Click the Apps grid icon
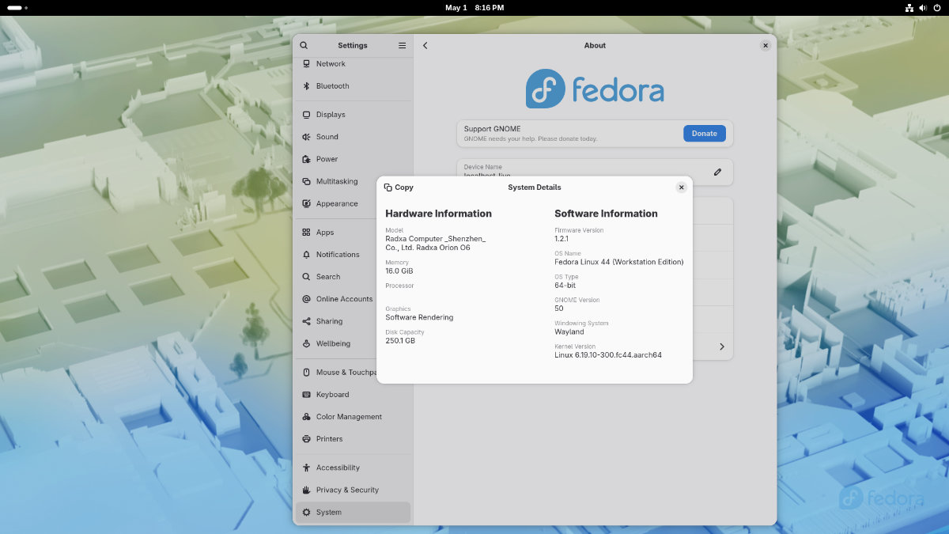 pyautogui.click(x=306, y=233)
